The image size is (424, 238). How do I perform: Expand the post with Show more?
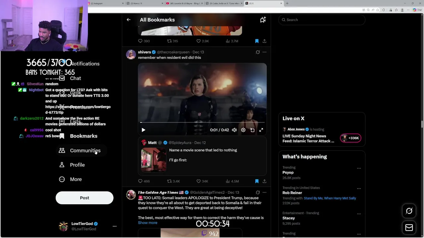click(147, 223)
